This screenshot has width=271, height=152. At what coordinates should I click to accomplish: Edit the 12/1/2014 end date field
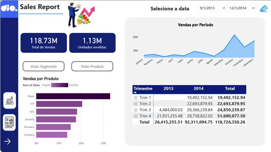tap(242, 8)
